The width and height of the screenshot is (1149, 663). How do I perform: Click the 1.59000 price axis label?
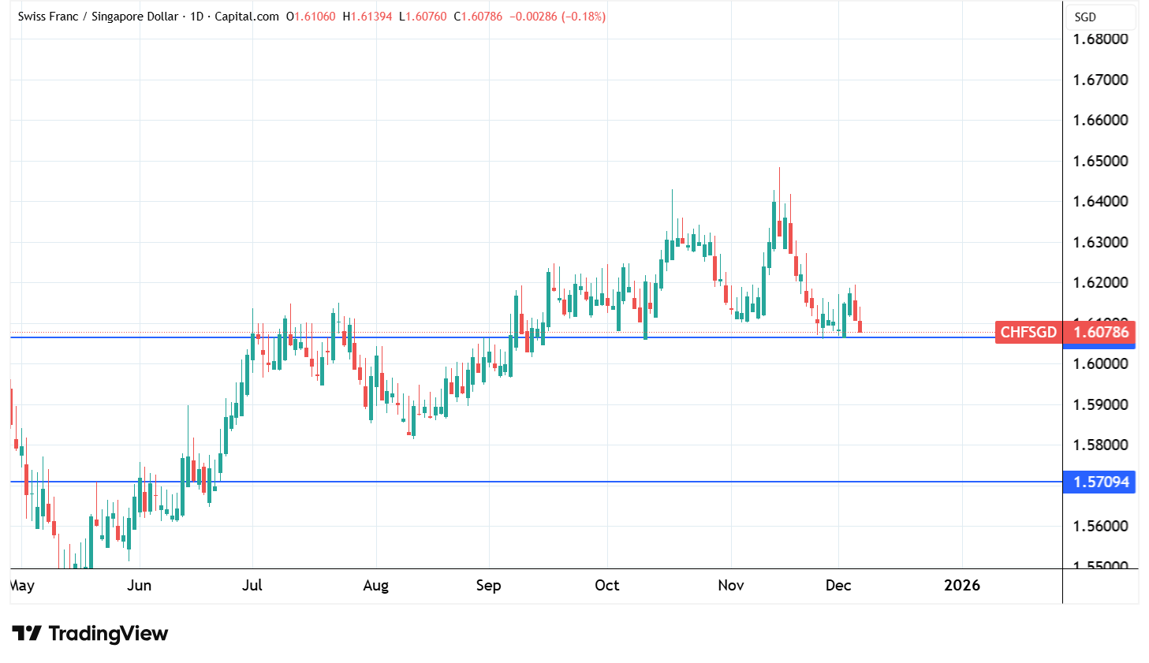[1100, 404]
